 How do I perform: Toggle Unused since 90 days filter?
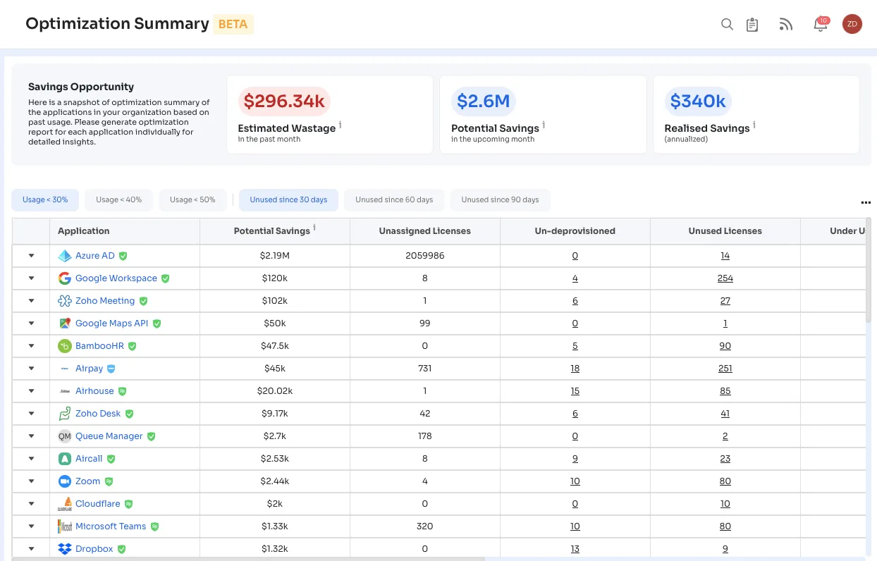click(500, 200)
